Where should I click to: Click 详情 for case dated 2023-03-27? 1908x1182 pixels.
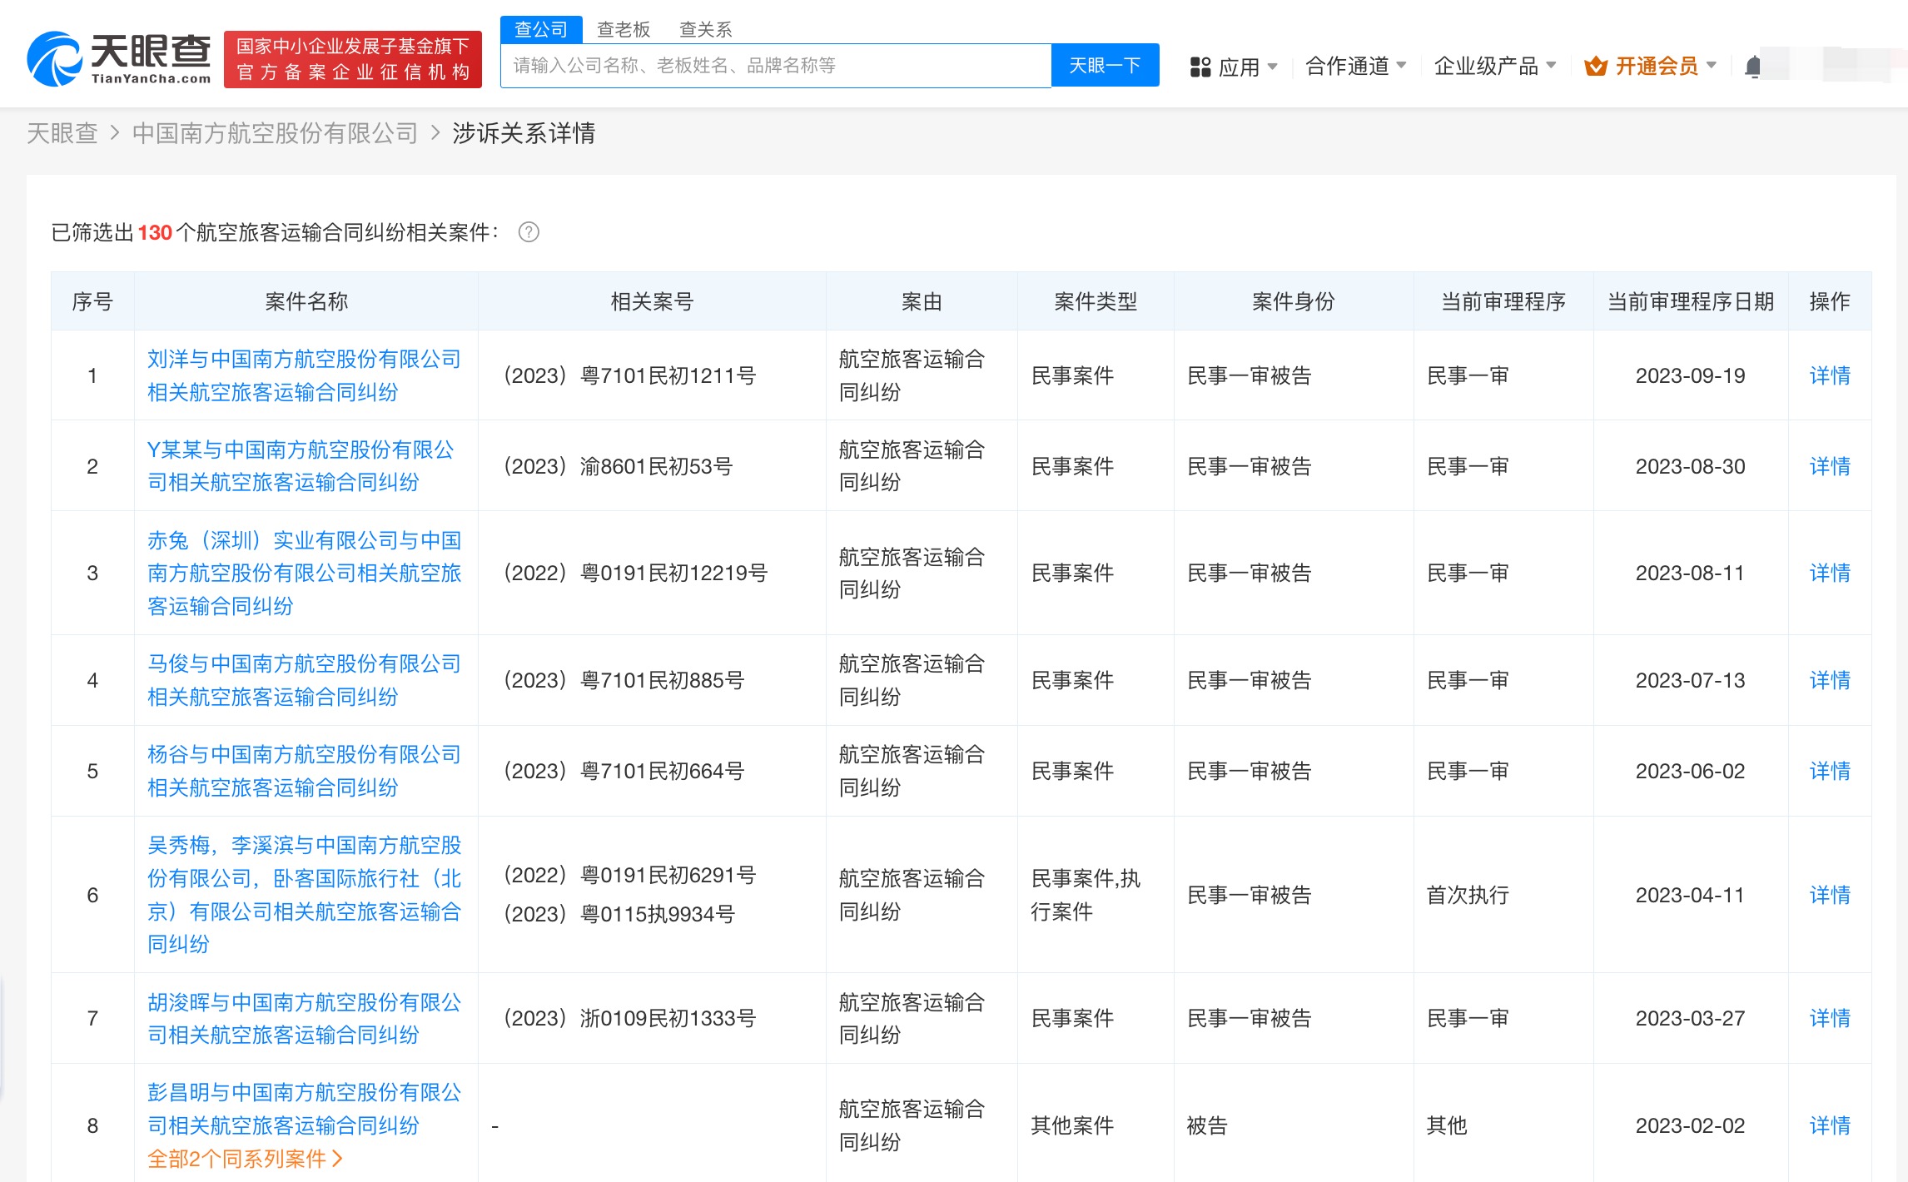click(1830, 1018)
